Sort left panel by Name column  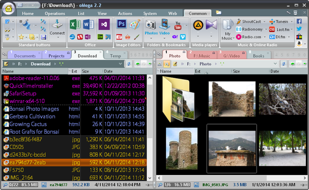tap(35, 71)
